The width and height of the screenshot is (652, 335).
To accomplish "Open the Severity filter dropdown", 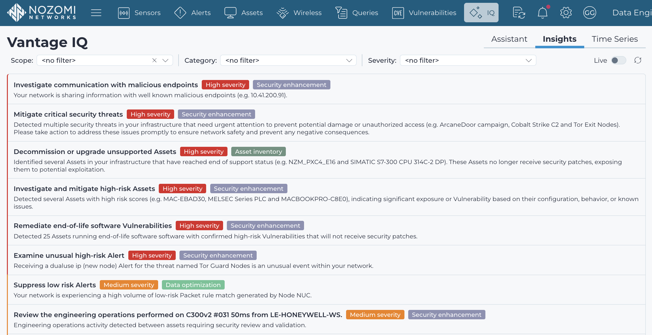I will tap(468, 60).
